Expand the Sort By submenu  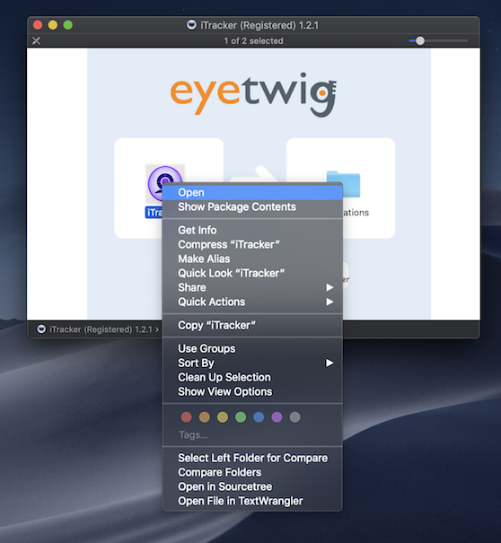252,363
